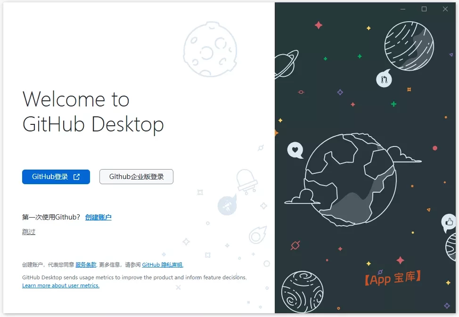The width and height of the screenshot is (459, 317).
Task: Click the faded moon illustration
Action: (x=210, y=49)
